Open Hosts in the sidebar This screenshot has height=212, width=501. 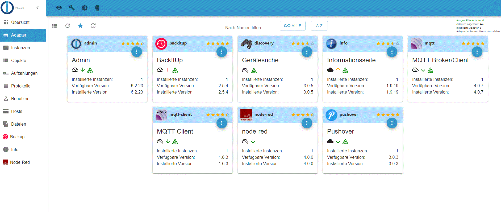(x=23, y=111)
